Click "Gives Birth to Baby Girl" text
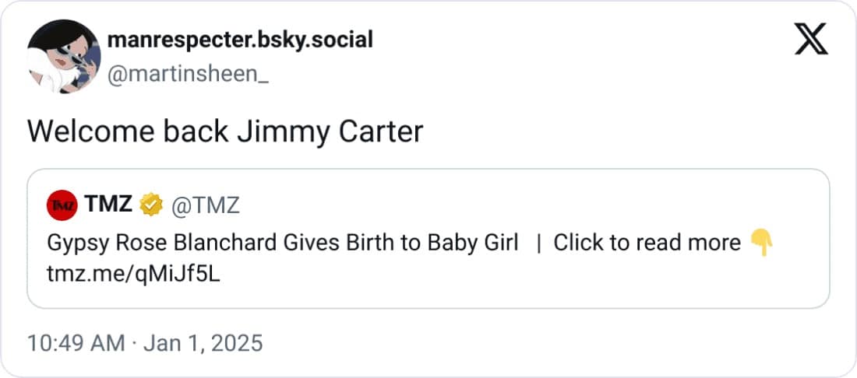The height and width of the screenshot is (378, 857). click(400, 243)
